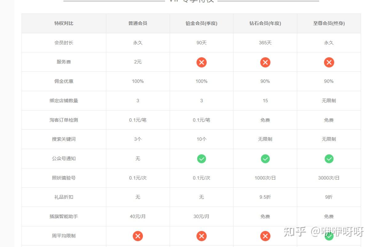
Task: Click green check for 钻石会员 公众号通知
Action: pyautogui.click(x=265, y=159)
